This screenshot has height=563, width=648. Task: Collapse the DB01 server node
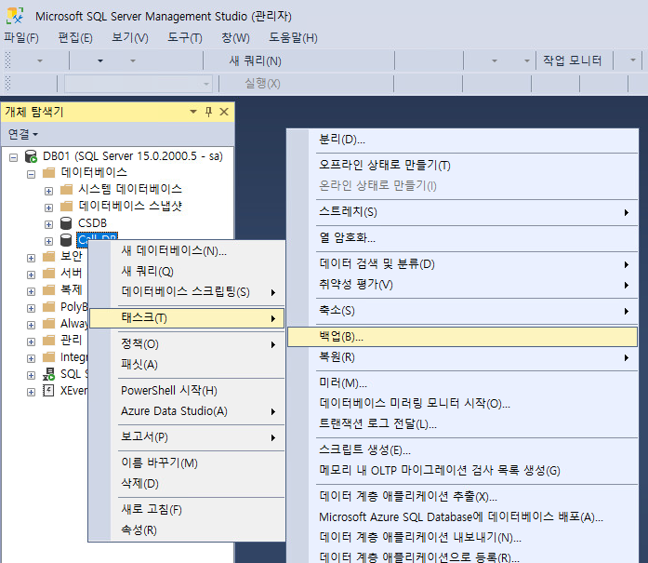(14, 157)
